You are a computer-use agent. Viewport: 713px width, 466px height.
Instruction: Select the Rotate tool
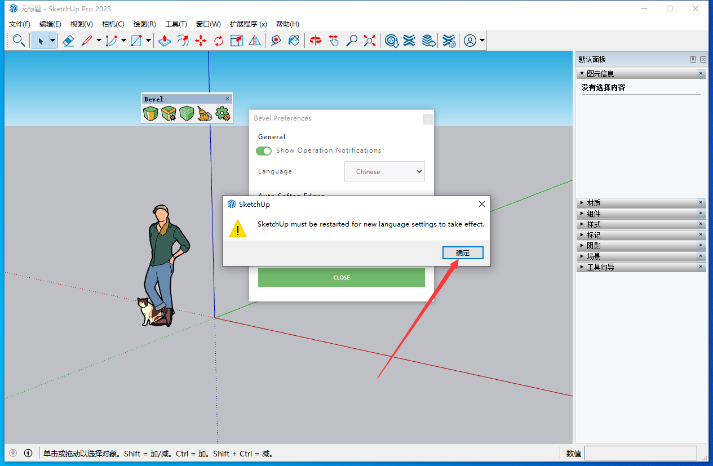219,41
